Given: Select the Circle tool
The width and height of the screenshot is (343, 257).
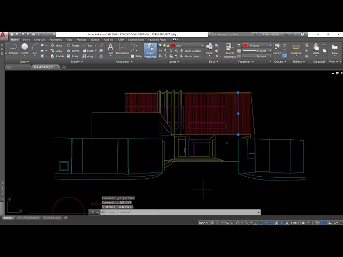Looking at the screenshot, I should (25, 49).
